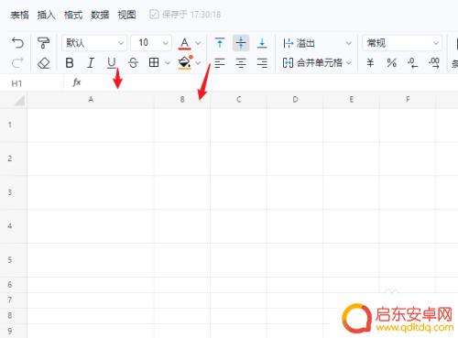Click the saved status checkmark icon

pos(154,14)
